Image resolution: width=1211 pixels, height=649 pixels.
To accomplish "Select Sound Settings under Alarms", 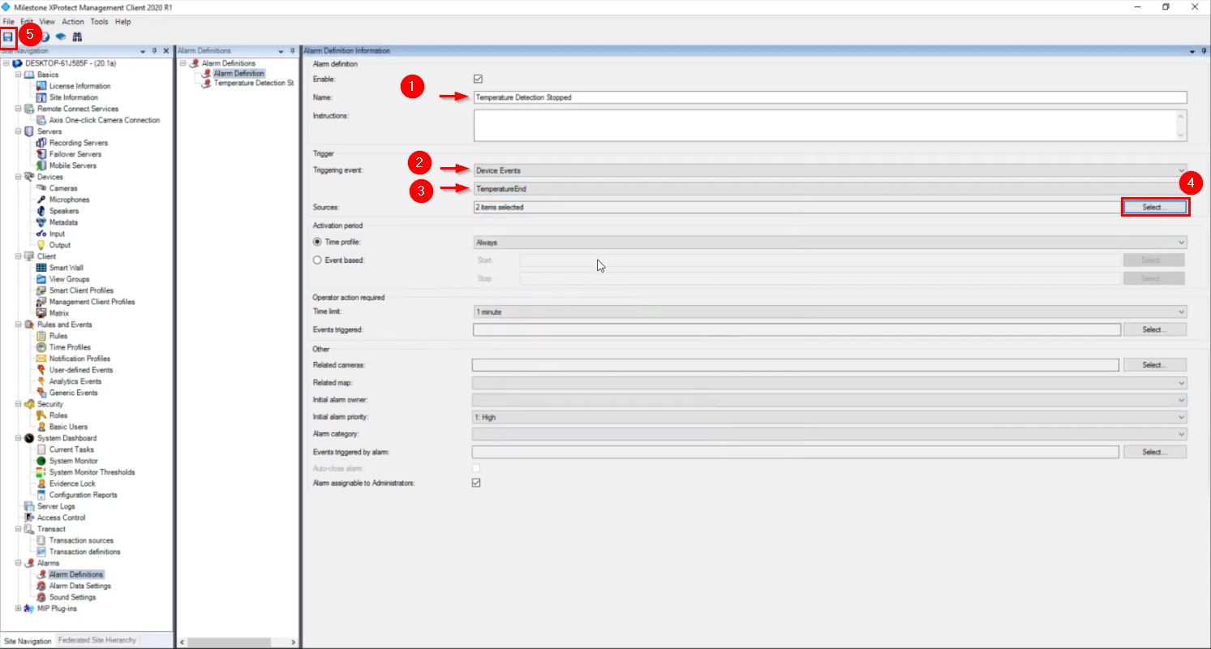I will [72, 597].
